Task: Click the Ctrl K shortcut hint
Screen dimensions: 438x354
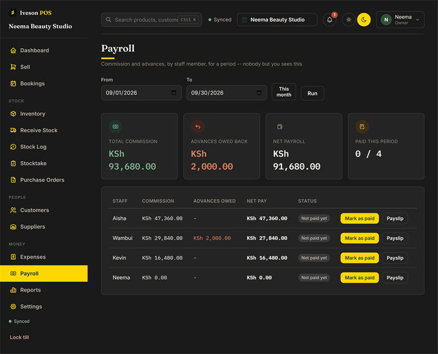Action: 188,20
